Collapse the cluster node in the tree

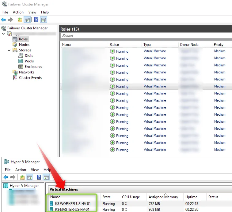pyautogui.click(x=3, y=34)
